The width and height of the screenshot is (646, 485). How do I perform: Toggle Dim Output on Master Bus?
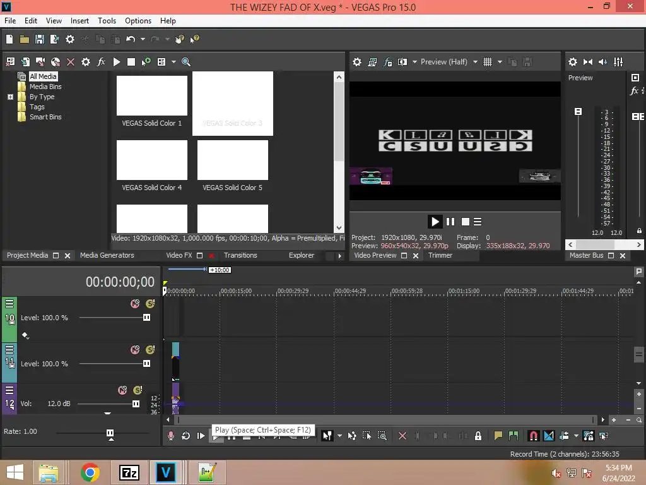(x=603, y=62)
